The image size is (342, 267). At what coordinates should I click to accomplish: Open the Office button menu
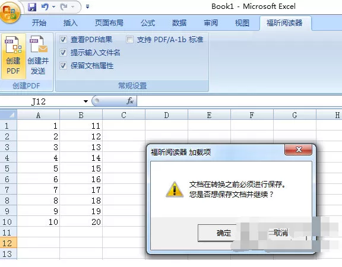point(10,12)
